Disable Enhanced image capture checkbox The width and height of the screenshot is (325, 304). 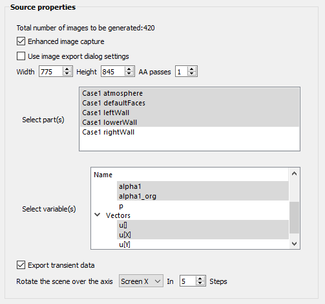pyautogui.click(x=21, y=41)
